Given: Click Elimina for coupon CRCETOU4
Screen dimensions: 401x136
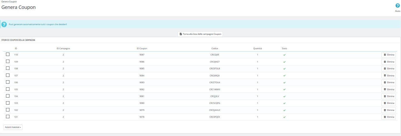Looking at the screenshot, I should click(388, 82).
